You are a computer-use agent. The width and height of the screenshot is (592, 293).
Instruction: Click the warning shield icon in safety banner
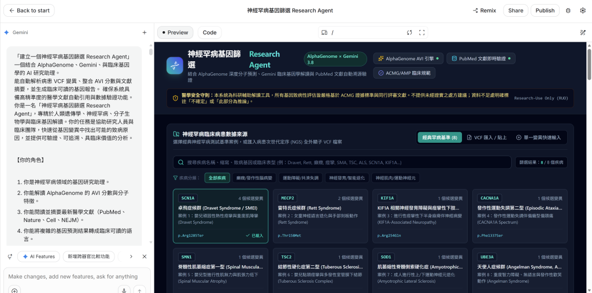[x=175, y=98]
